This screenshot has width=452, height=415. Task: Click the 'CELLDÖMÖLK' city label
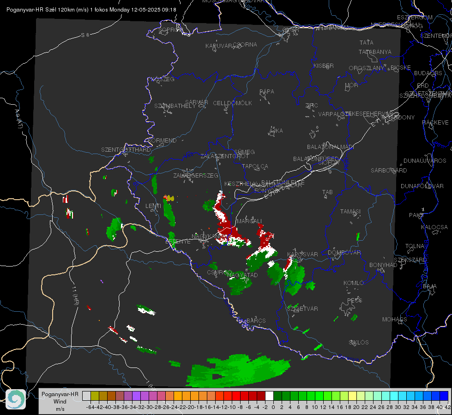(232, 103)
